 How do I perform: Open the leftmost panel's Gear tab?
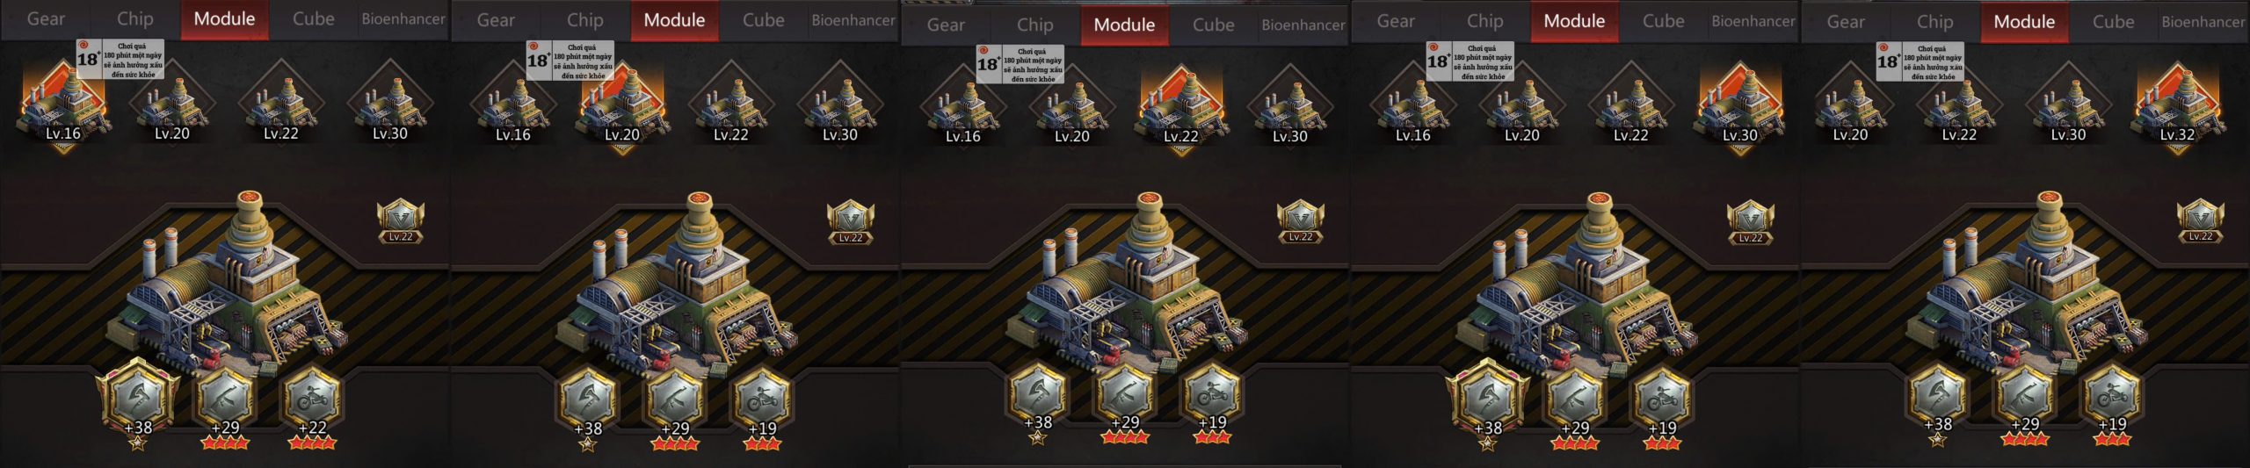46,19
